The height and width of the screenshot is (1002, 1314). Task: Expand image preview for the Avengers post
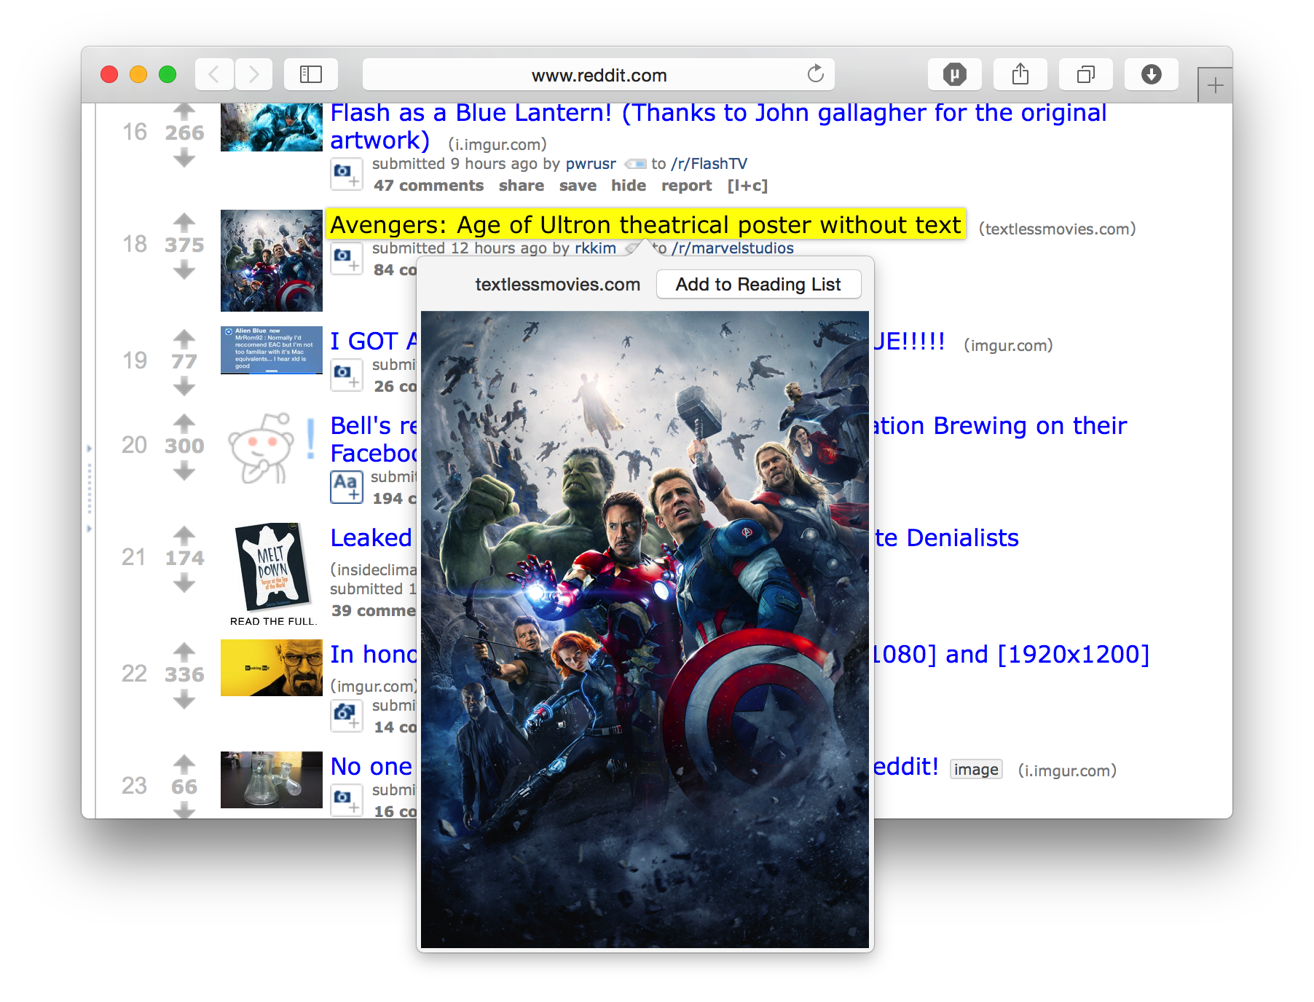click(x=347, y=259)
